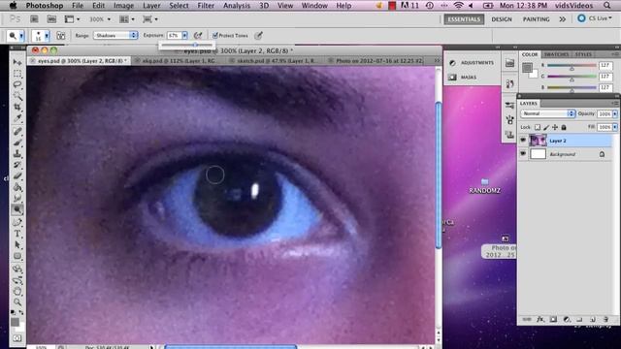Screen dimensions: 621x349
Task: Toggle Protect Tones checkbox
Action: pos(215,36)
